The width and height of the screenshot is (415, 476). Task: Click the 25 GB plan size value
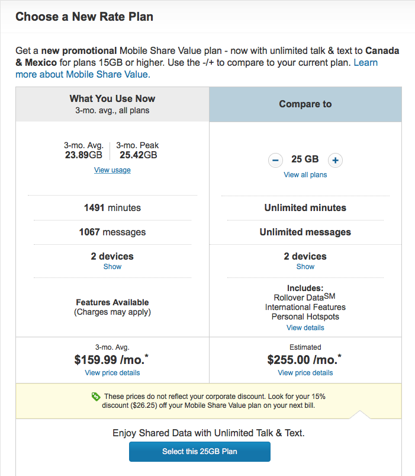point(305,159)
